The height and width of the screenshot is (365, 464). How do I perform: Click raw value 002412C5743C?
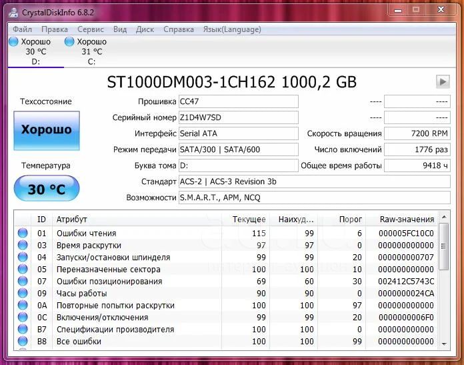point(406,281)
